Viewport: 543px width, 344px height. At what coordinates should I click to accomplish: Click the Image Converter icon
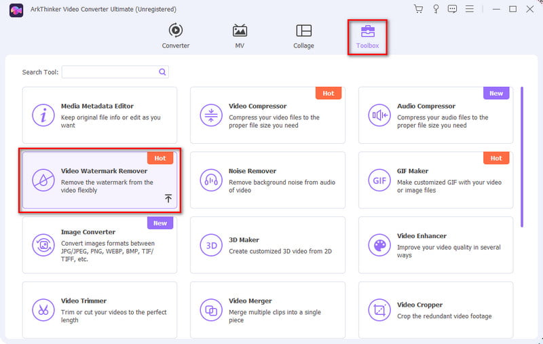43,245
